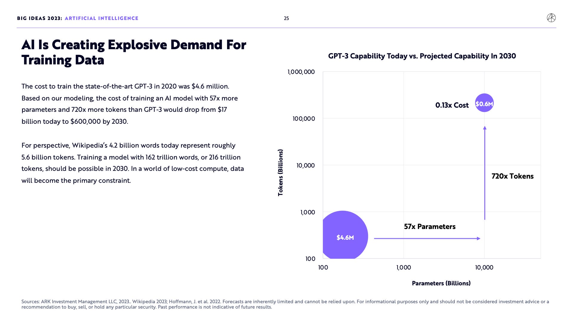
Task: Click the sentence about $4.6 million cost
Action: coord(125,86)
